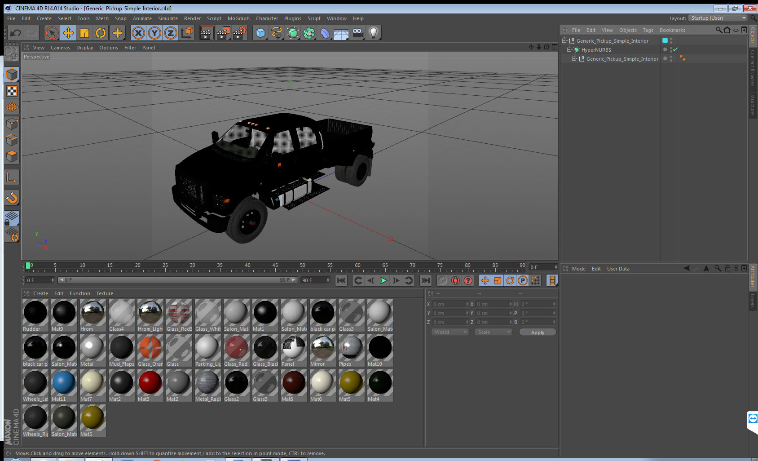Image resolution: width=758 pixels, height=461 pixels.
Task: Open the Render Settings icon
Action: [240, 33]
